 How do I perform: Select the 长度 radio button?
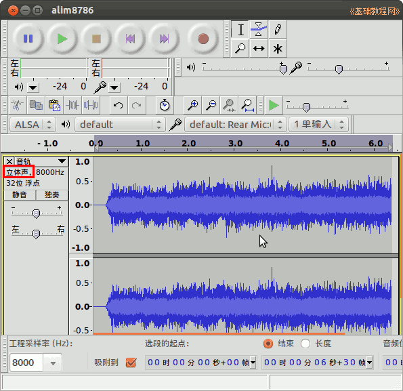point(305,344)
